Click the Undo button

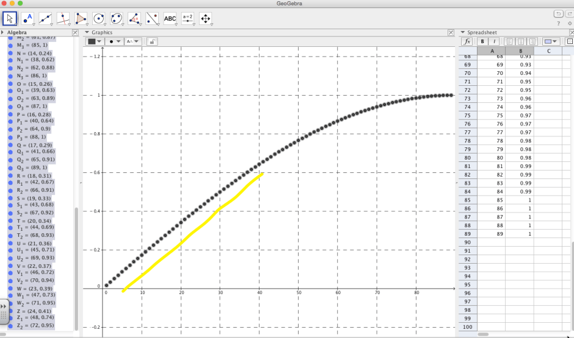(558, 13)
